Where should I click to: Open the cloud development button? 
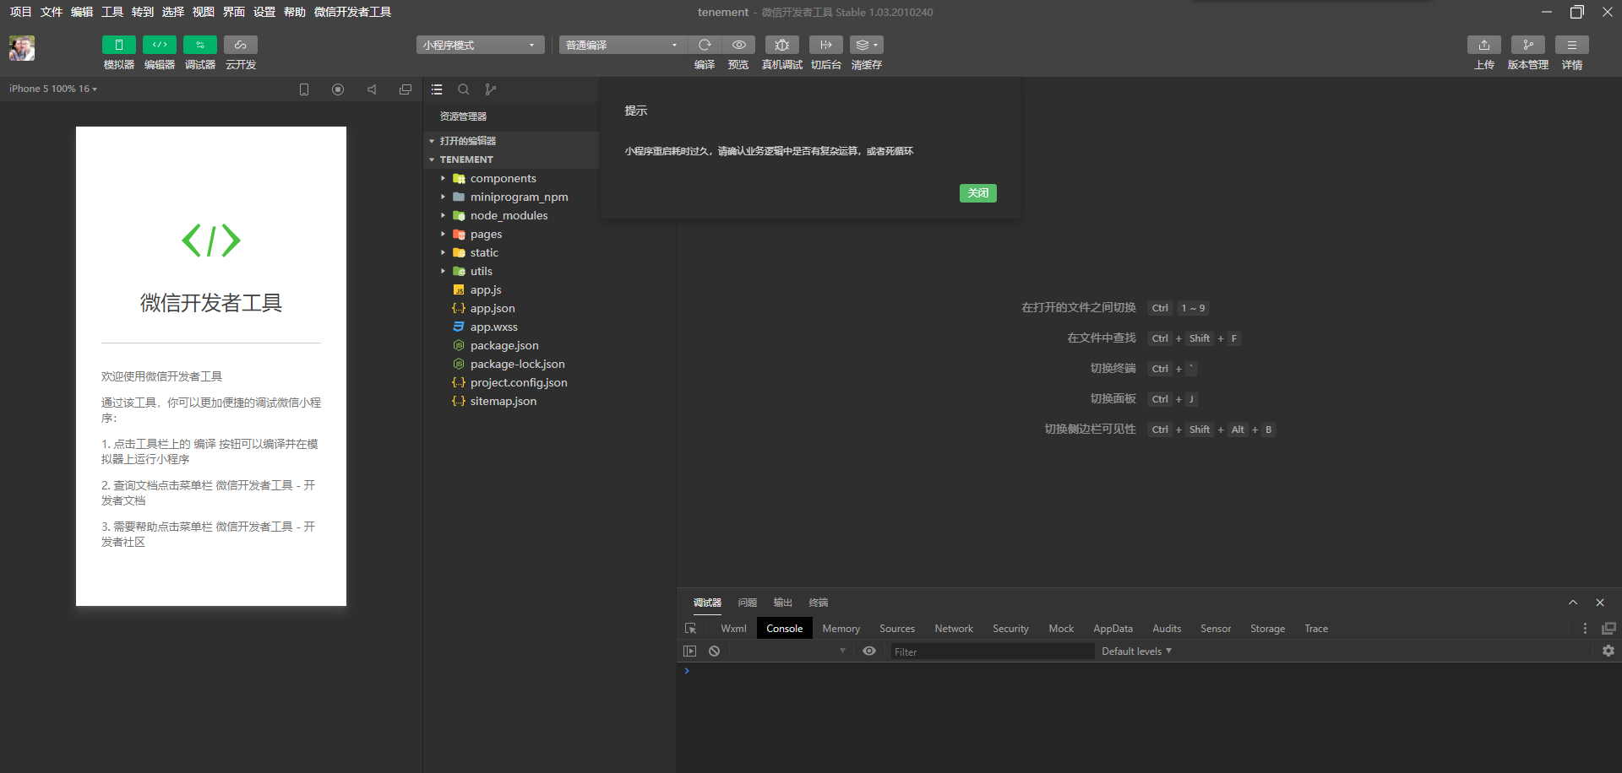(241, 45)
